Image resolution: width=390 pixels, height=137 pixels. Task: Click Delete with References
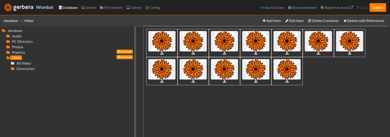point(364,21)
